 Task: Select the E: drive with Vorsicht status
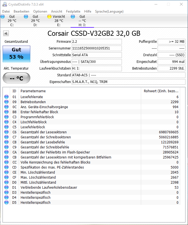[59, 21]
